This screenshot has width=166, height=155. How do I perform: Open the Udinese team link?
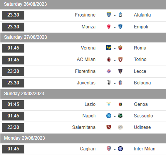pyautogui.click(x=142, y=127)
